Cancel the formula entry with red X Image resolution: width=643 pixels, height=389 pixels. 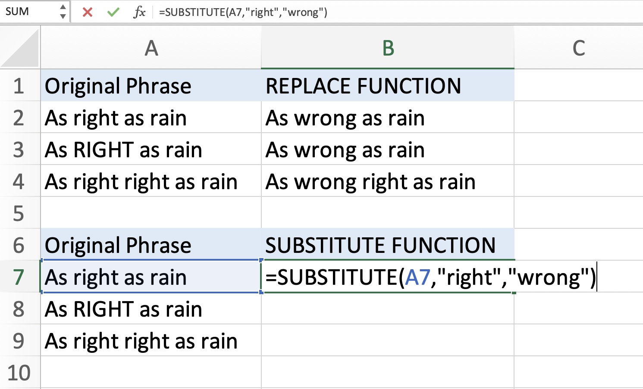tap(88, 12)
